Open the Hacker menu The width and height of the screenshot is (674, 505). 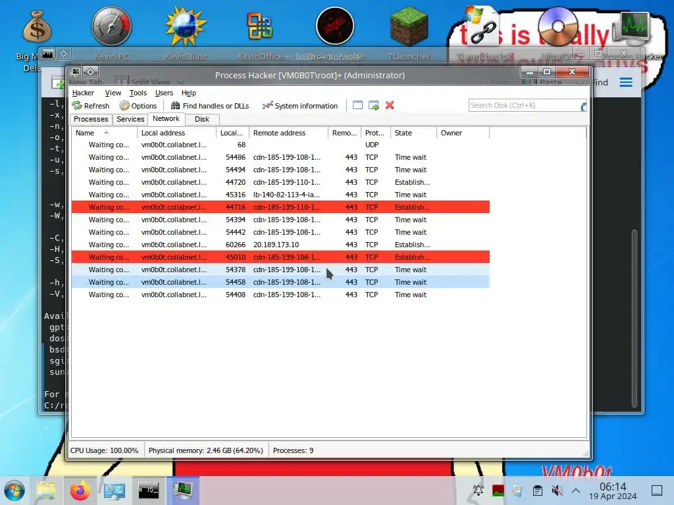83,93
